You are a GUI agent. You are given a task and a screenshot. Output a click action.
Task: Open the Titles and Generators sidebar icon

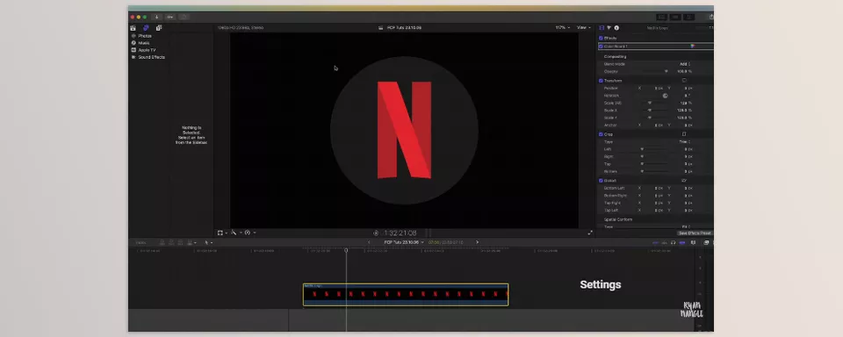pyautogui.click(x=159, y=28)
